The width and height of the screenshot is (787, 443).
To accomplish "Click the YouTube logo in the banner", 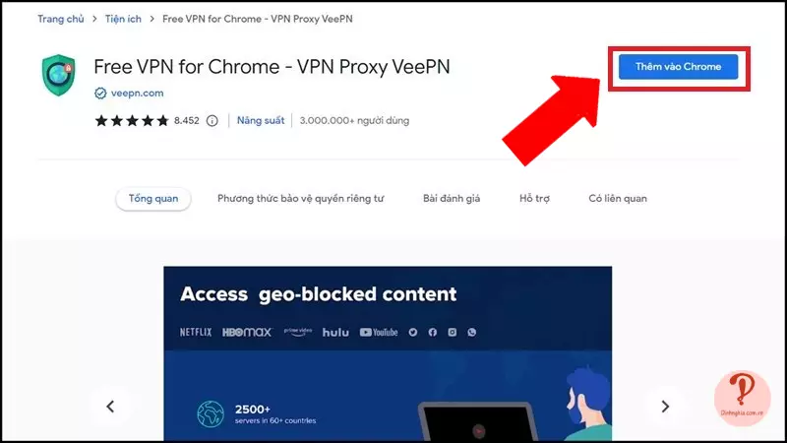I will [379, 332].
